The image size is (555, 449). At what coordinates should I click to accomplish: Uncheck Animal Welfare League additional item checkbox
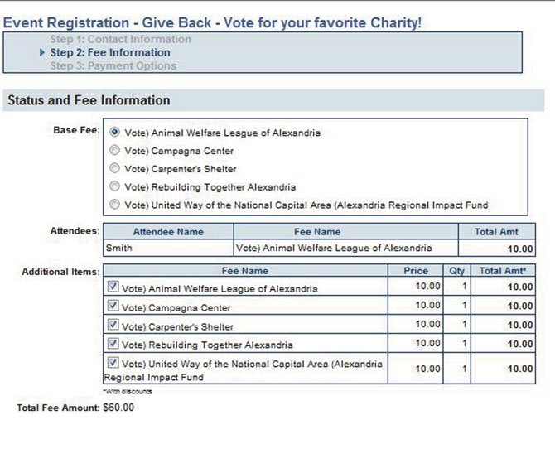(x=113, y=286)
